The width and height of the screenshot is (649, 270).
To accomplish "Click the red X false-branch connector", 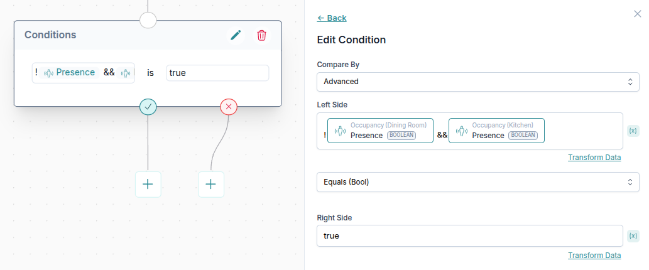I will click(x=229, y=107).
